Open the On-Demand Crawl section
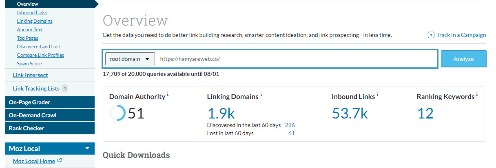 [x=33, y=115]
